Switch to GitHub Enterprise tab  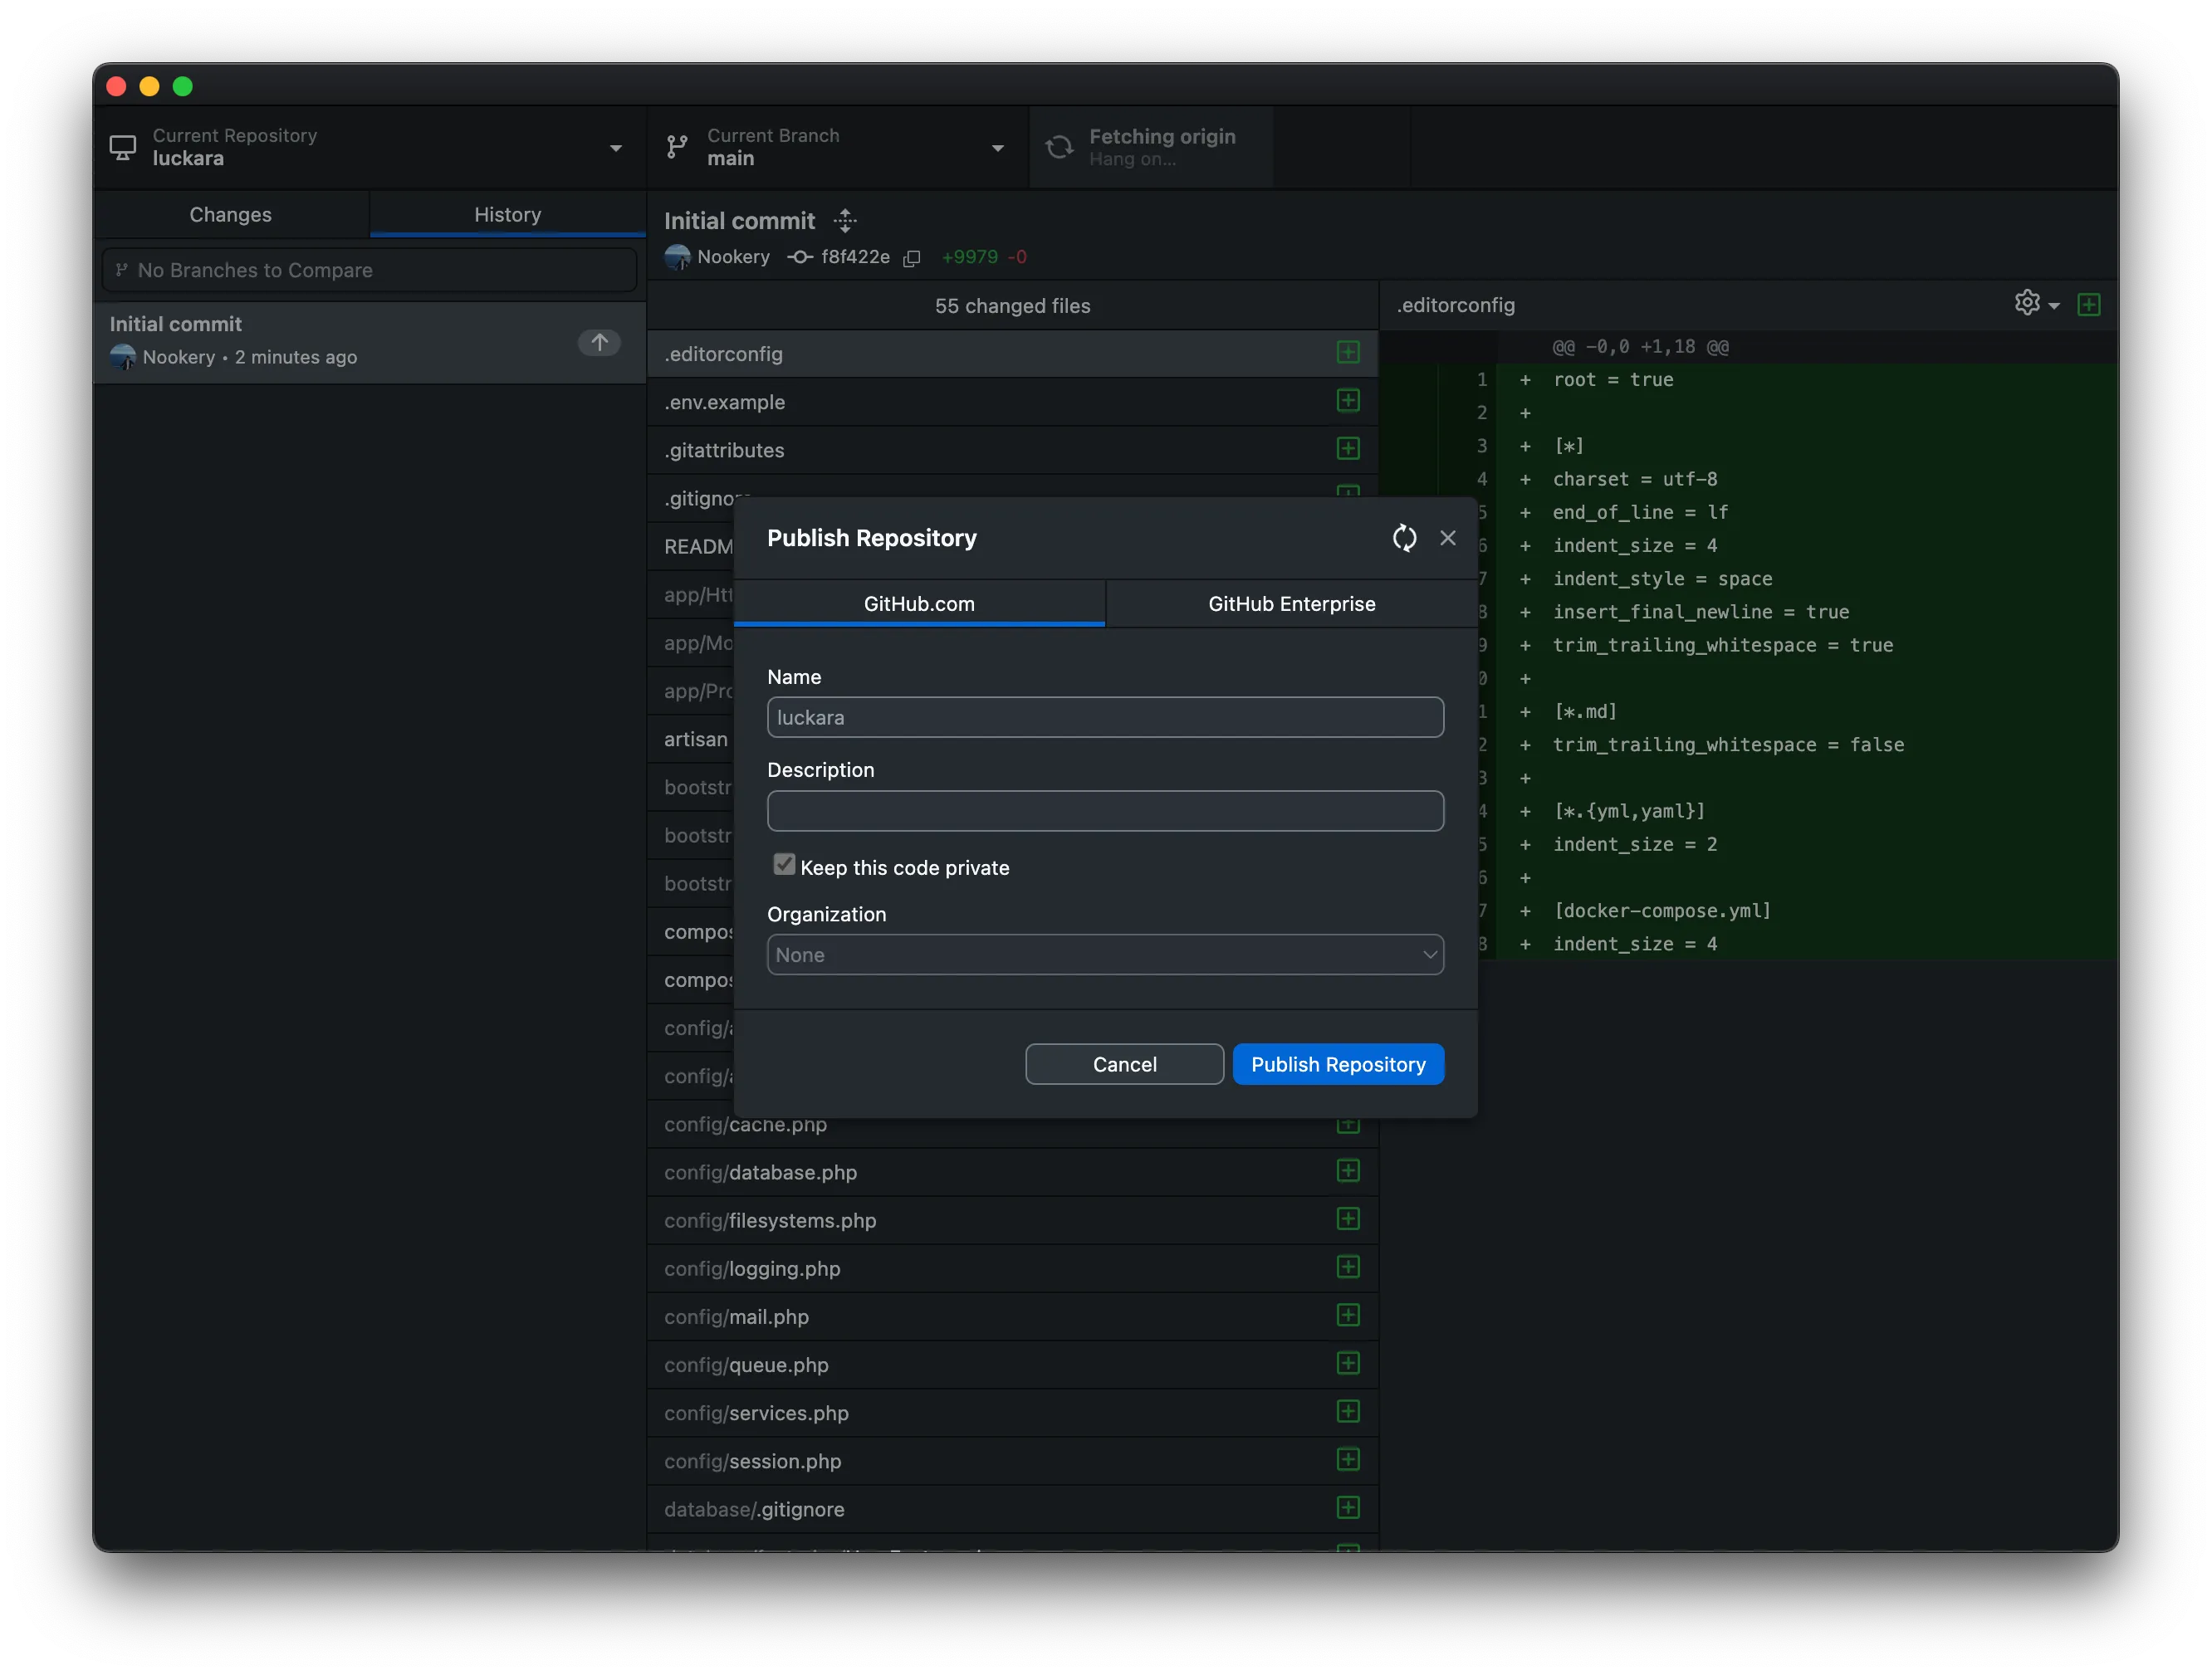(1291, 603)
